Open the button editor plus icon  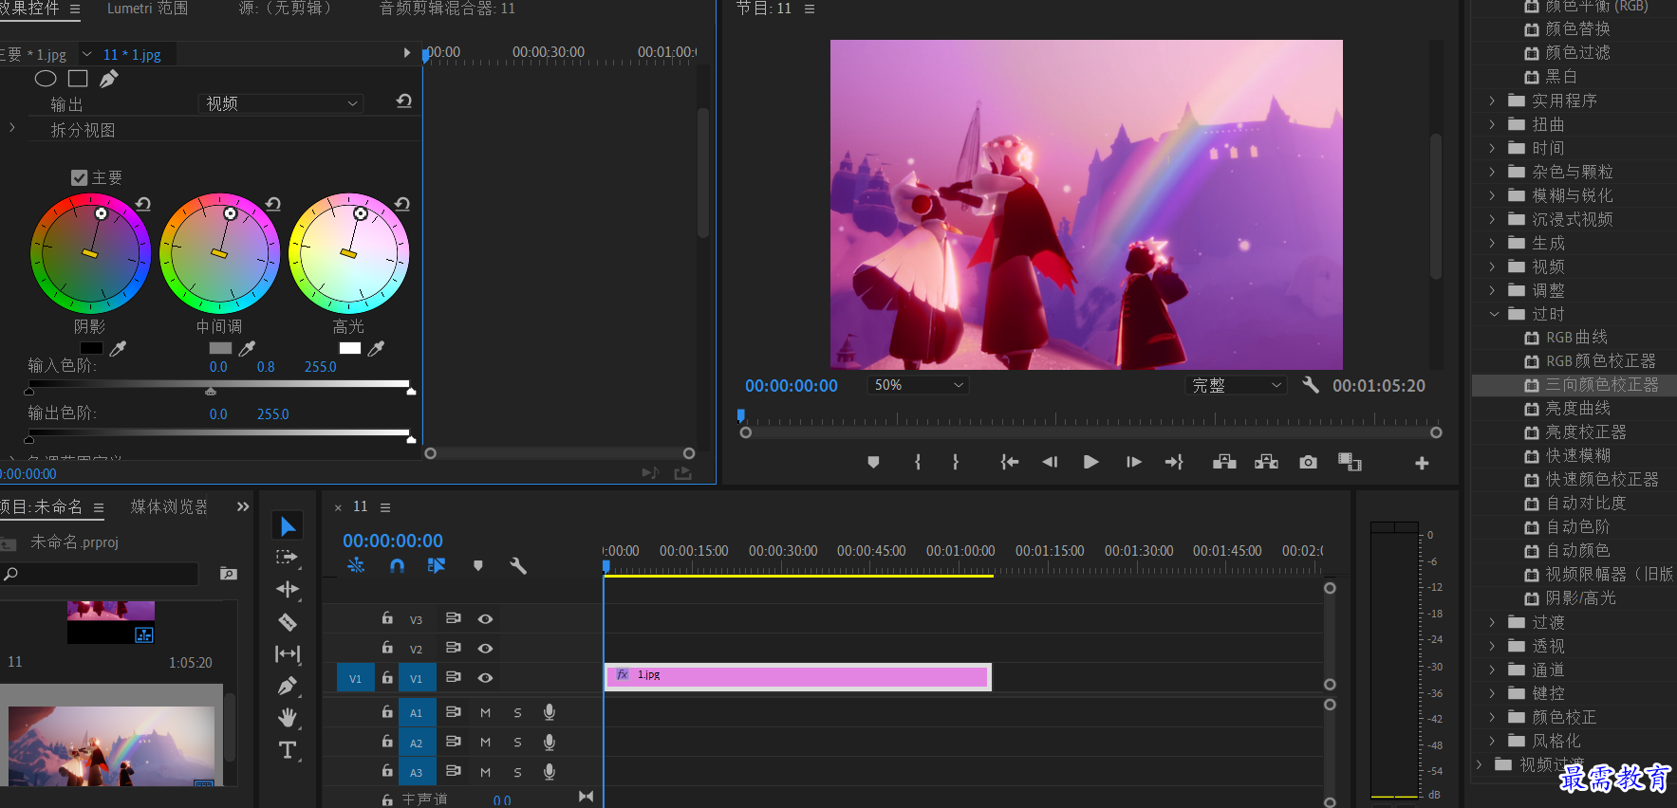pyautogui.click(x=1422, y=463)
